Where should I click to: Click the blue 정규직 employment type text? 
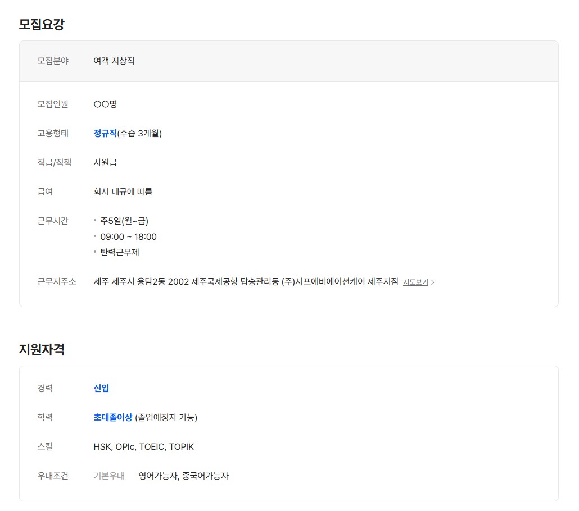[x=105, y=133]
